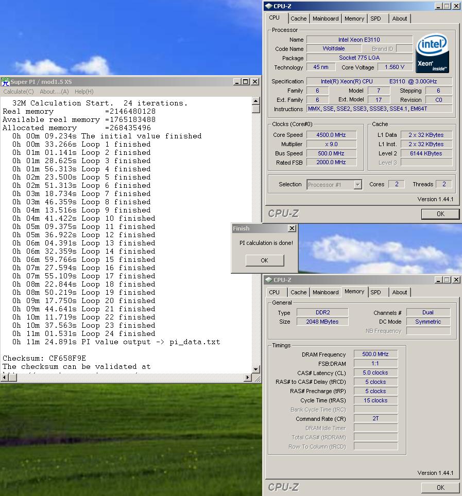Click OK in the top CPU-Z window

(x=440, y=214)
